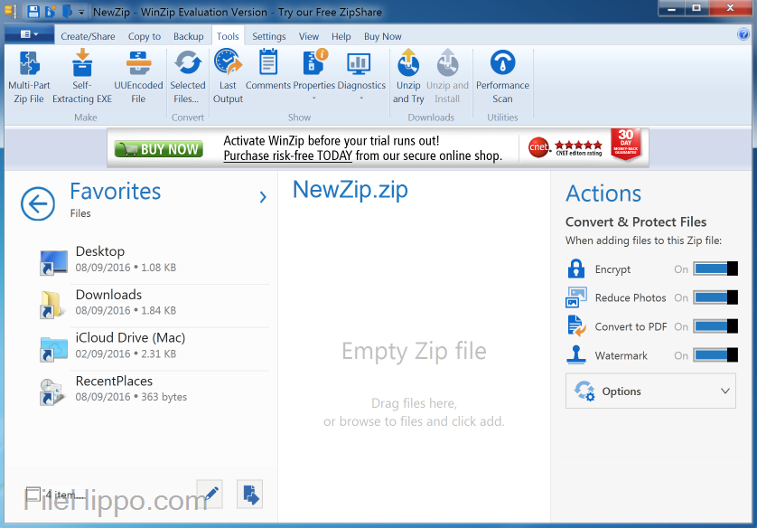Open the Create/Share ribbon tab
757x528 pixels.
click(88, 35)
